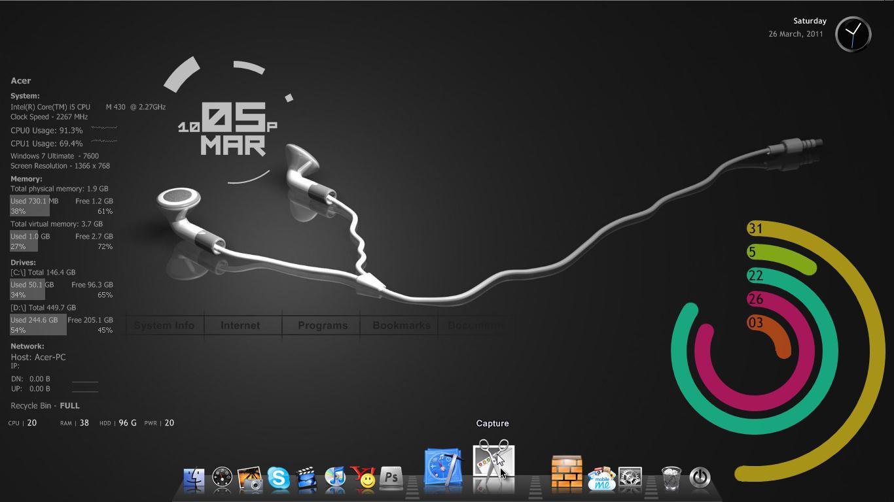
Task: Click [C:\] Total 146.4 GB text
Action: point(43,272)
